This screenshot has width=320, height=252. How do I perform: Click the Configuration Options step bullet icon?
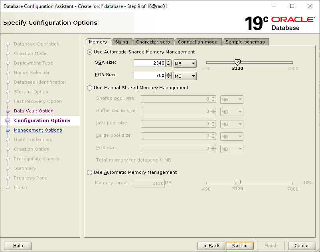(x=8, y=120)
